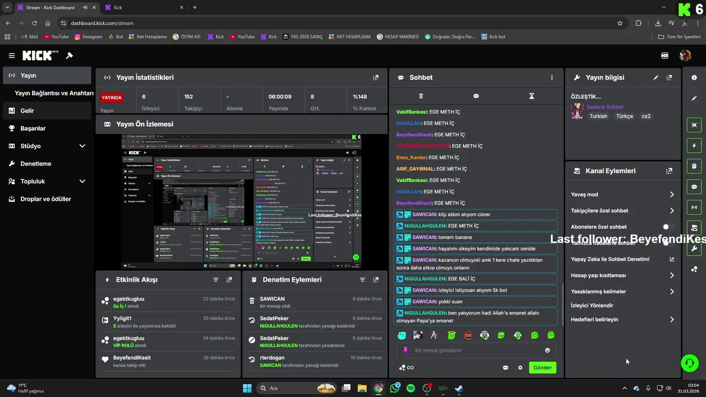Edit Yayın bilgisi with pencil icon

tap(656, 78)
